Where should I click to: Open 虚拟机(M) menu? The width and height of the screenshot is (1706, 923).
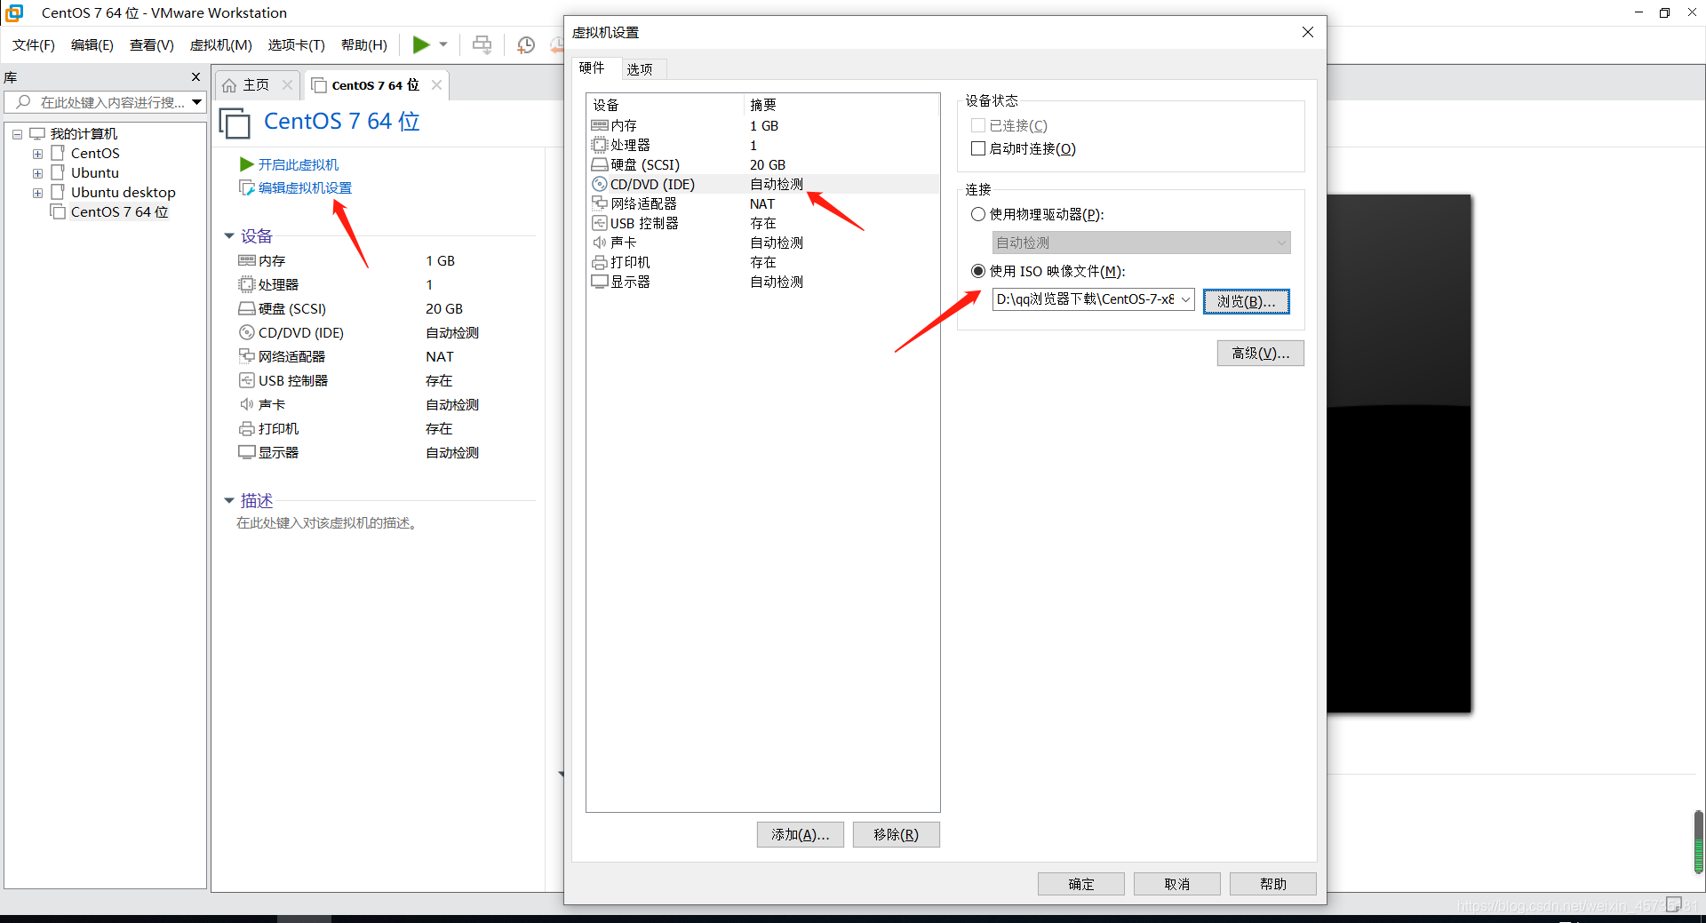click(x=221, y=45)
